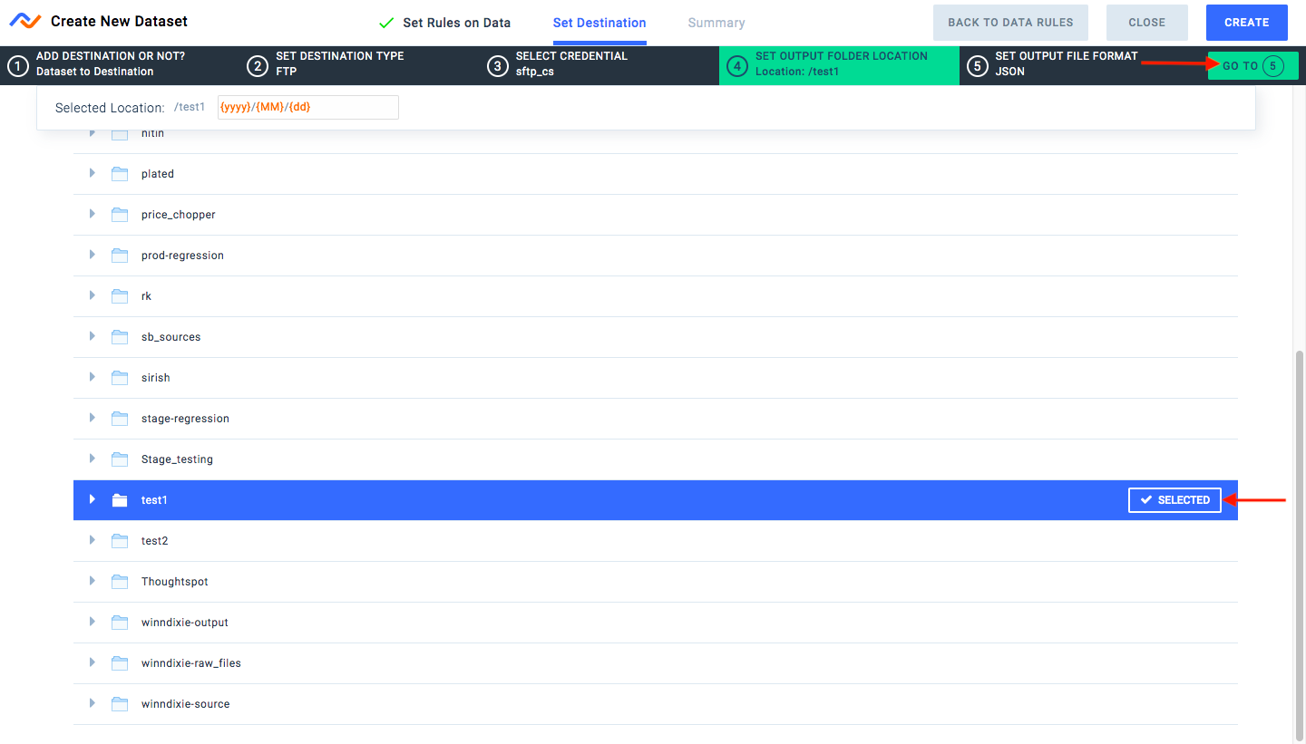Viewport: 1306px width, 744px height.
Task: Select the plated folder name
Action: coord(158,174)
